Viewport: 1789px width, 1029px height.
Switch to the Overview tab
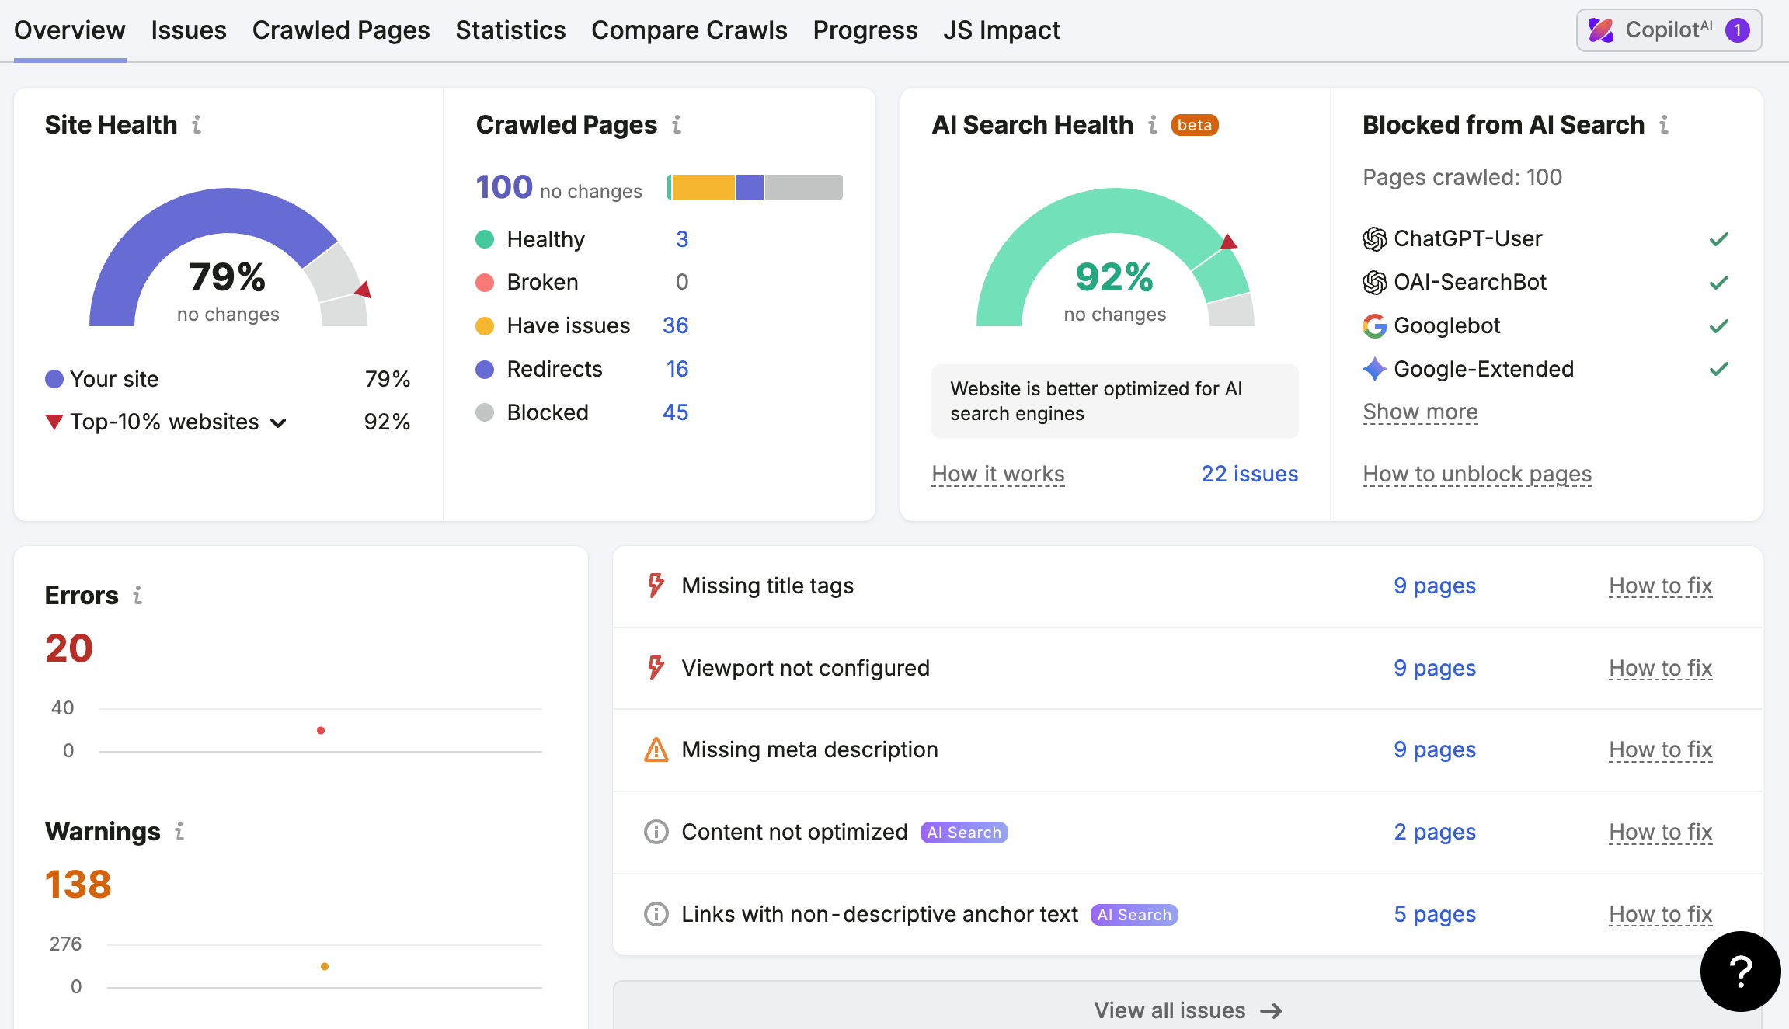tap(70, 30)
